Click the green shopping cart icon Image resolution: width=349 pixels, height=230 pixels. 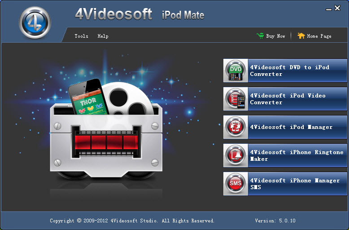(x=260, y=35)
